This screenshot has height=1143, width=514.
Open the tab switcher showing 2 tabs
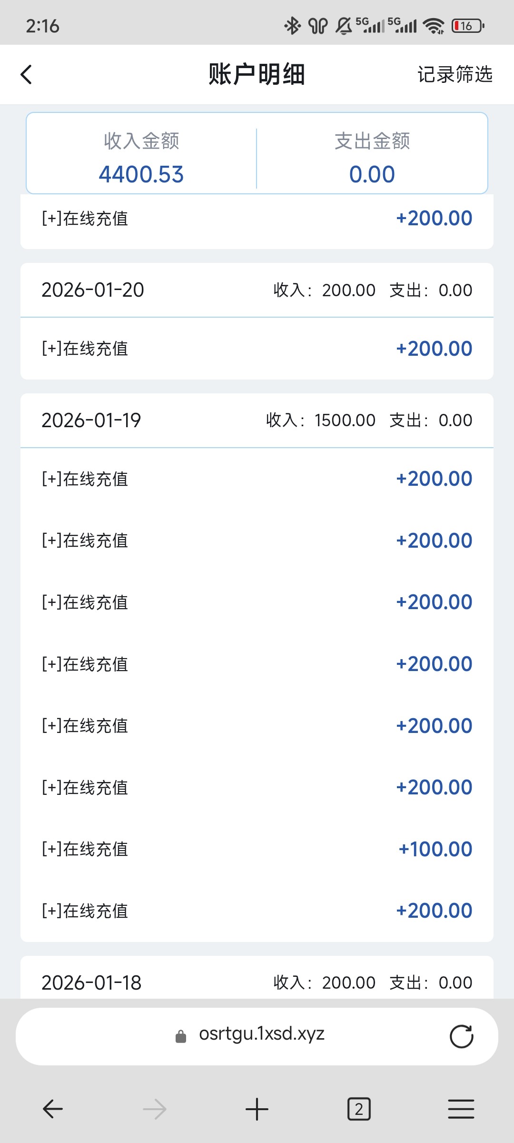[x=359, y=1109]
